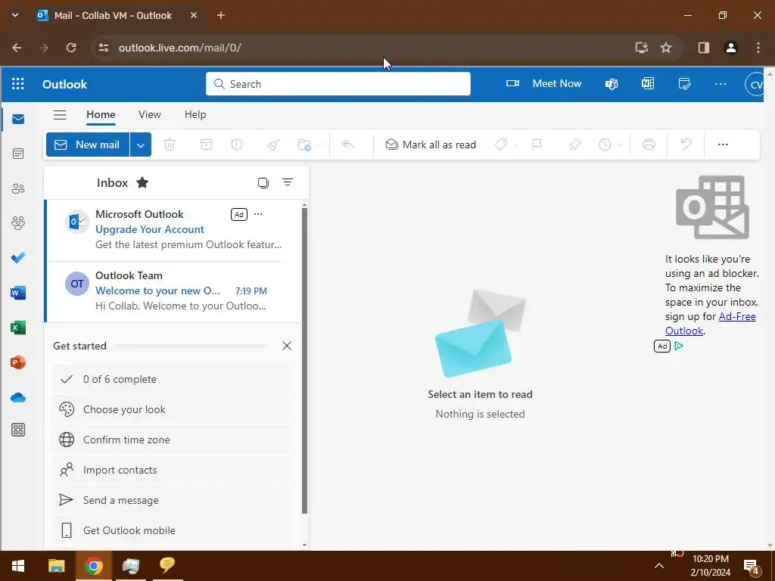Screen dimensions: 775x581
Task: Open the inbox Filter menu
Action: coord(288,182)
